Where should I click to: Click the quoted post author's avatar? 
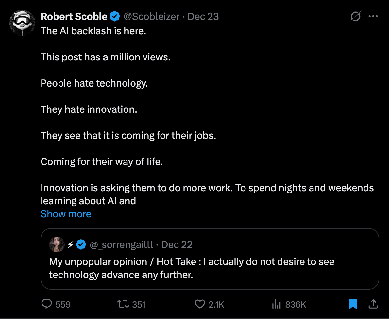click(57, 244)
